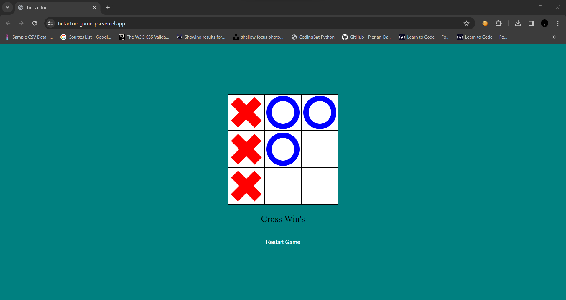Click the empty middle-right cell
The height and width of the screenshot is (300, 566).
320,149
